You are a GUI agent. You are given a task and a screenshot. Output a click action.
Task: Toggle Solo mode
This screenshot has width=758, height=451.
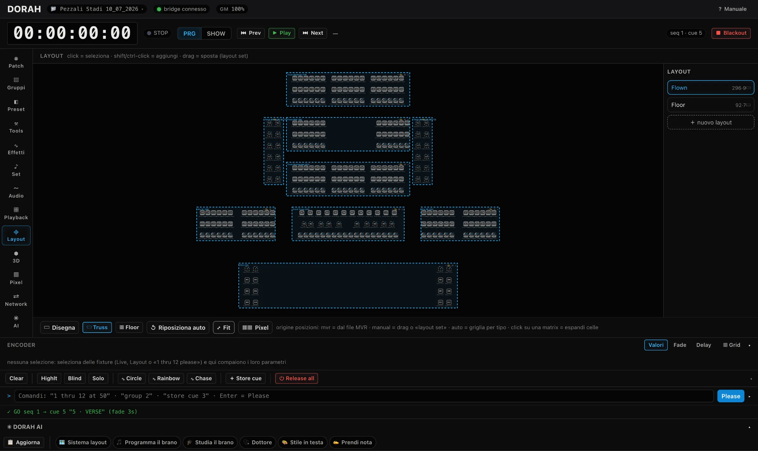98,378
